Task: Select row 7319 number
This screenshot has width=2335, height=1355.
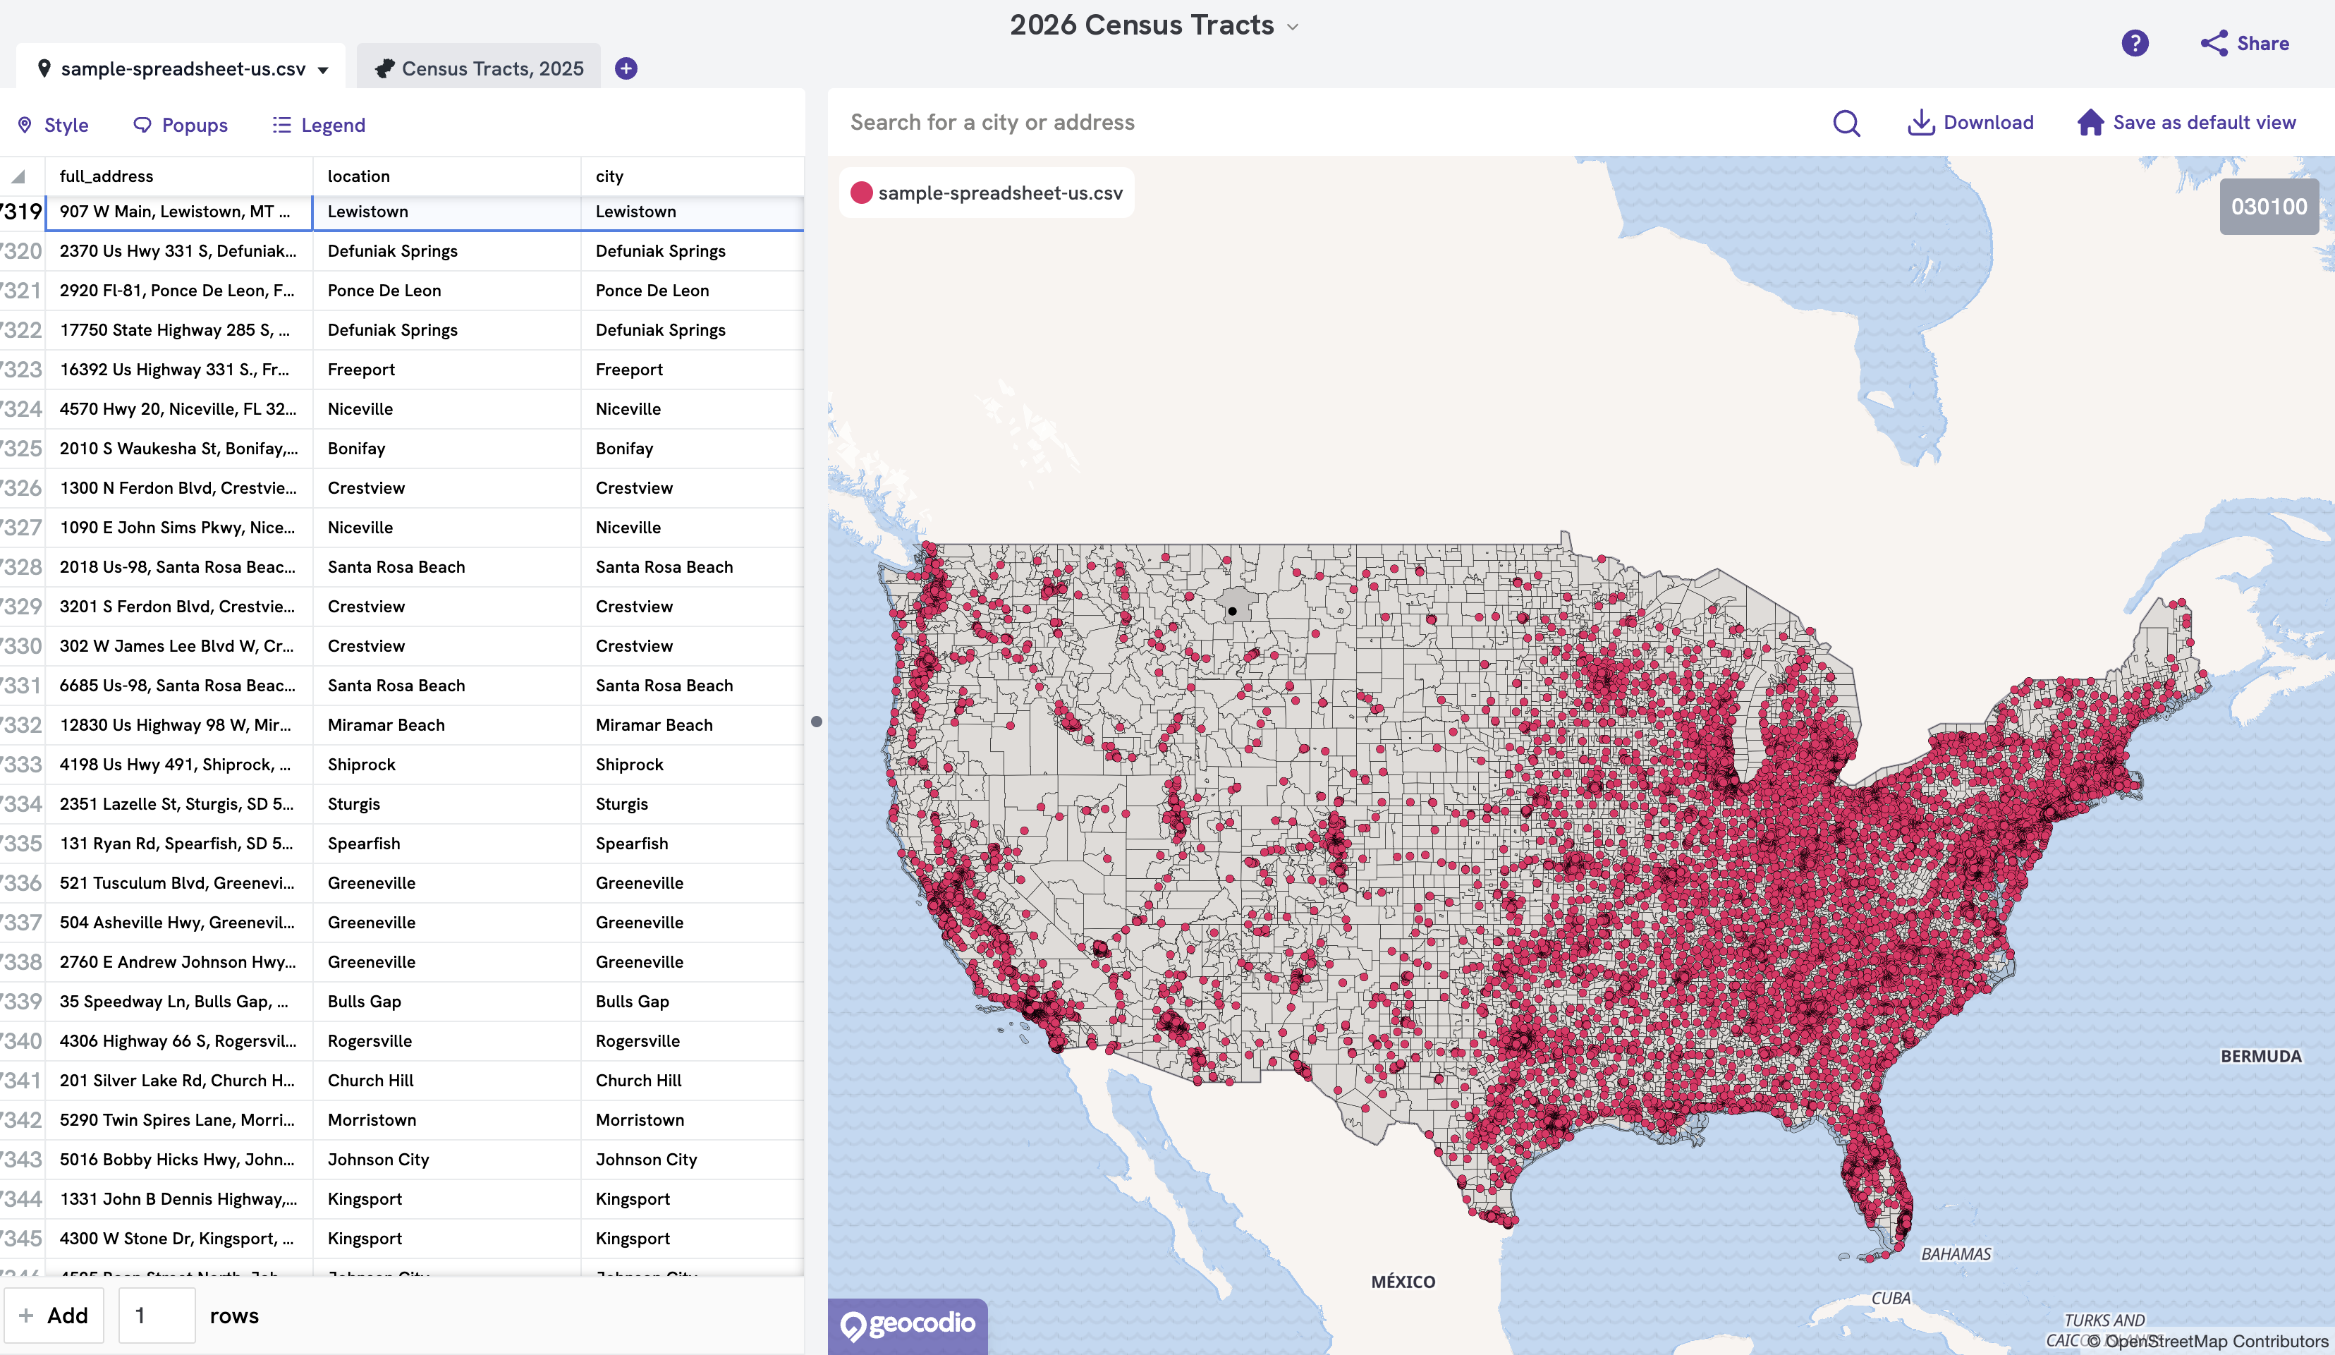Action: click(x=23, y=212)
